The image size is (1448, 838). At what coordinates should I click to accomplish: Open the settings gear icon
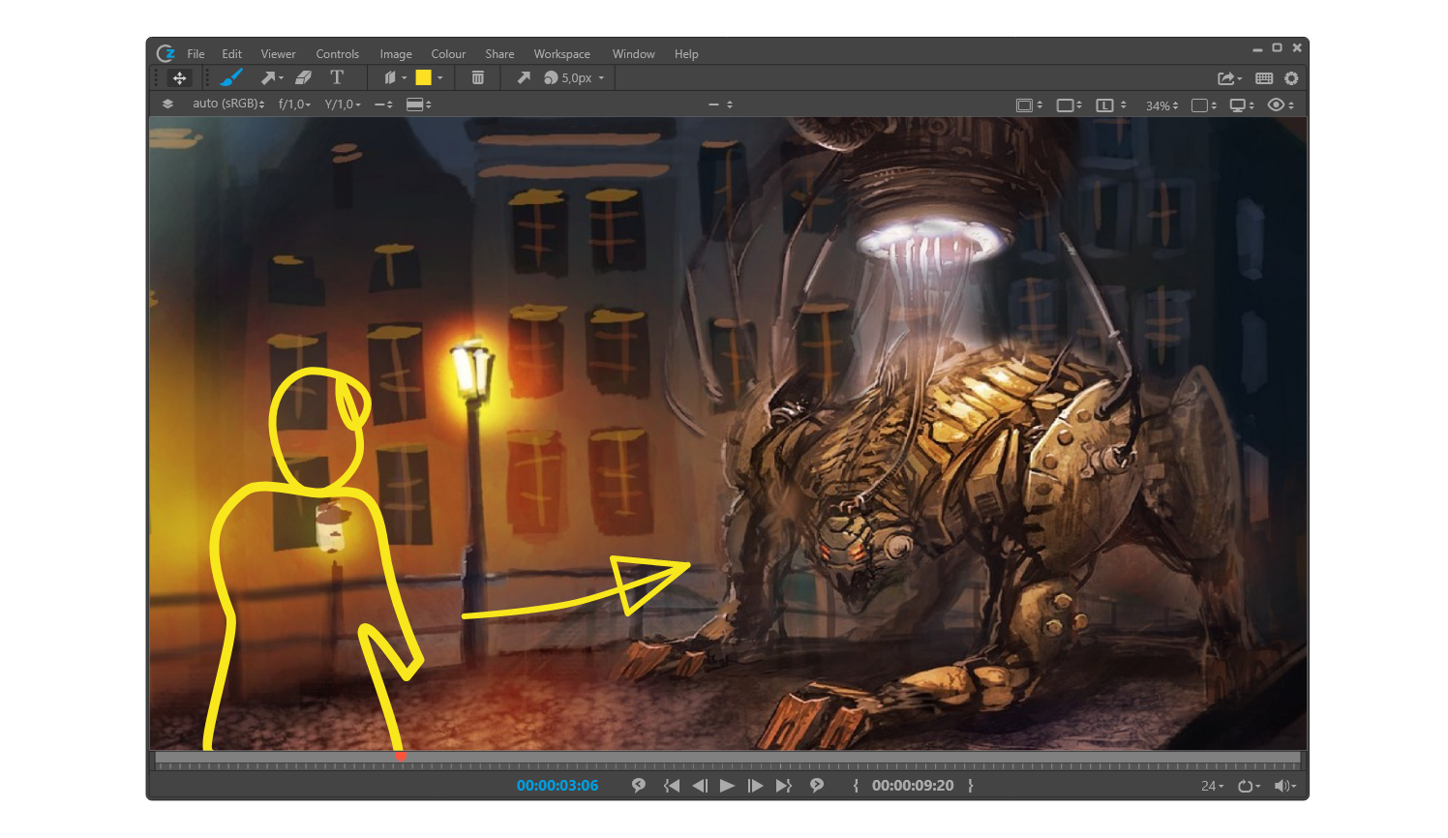click(1291, 78)
